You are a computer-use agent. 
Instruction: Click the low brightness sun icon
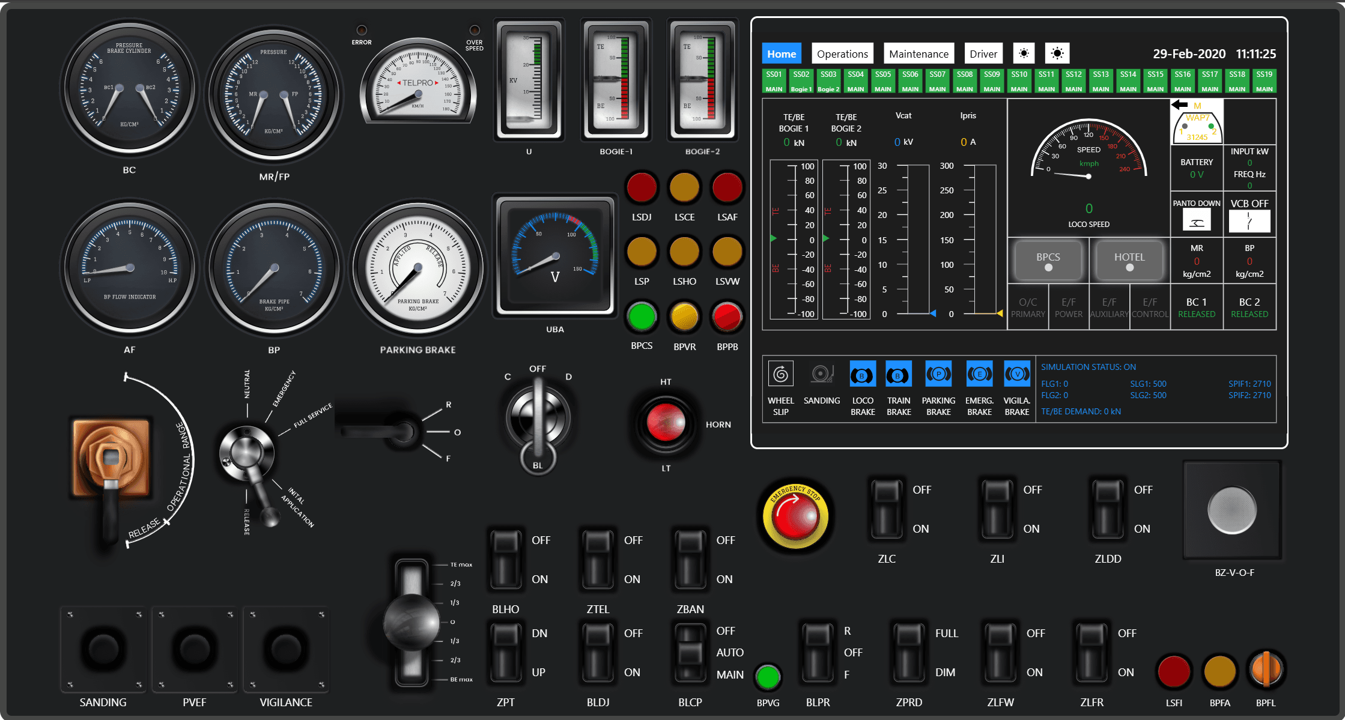[x=1024, y=53]
